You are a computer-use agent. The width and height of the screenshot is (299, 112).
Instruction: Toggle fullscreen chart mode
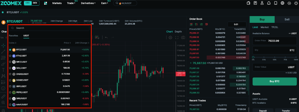(x=177, y=37)
